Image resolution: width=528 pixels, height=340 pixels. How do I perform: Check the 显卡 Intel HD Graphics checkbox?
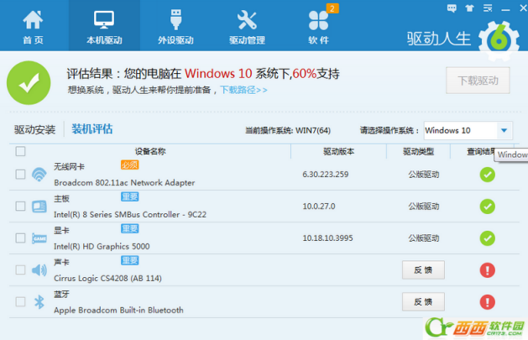tap(20, 238)
